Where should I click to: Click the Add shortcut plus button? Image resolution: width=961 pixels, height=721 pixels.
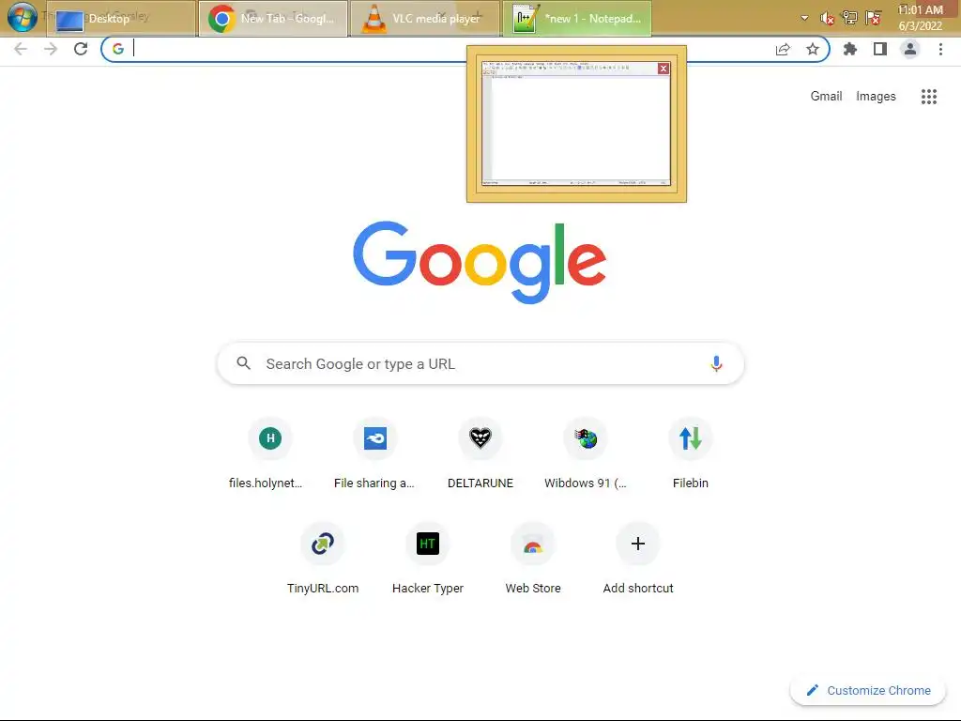click(638, 544)
